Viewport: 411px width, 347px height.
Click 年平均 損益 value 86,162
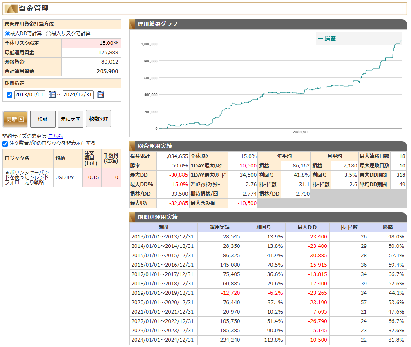pyautogui.click(x=301, y=165)
